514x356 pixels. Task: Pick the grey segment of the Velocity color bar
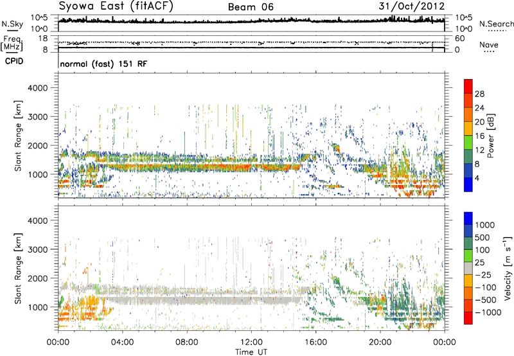pyautogui.click(x=468, y=268)
